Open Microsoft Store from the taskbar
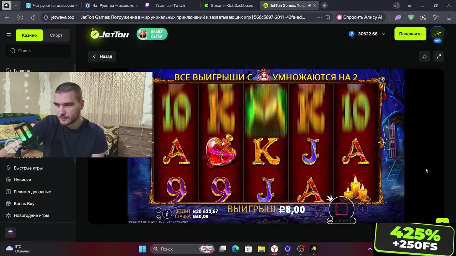 coord(248,249)
